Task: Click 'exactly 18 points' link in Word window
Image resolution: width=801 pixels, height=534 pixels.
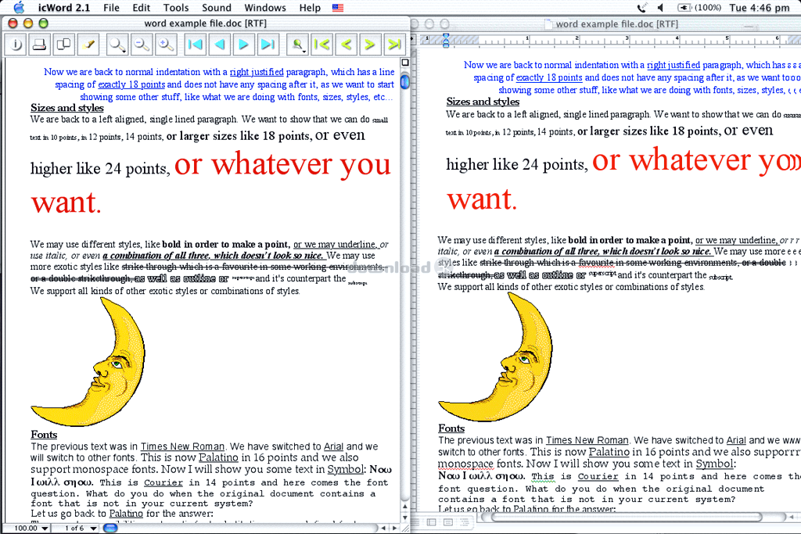Action: pos(549,77)
